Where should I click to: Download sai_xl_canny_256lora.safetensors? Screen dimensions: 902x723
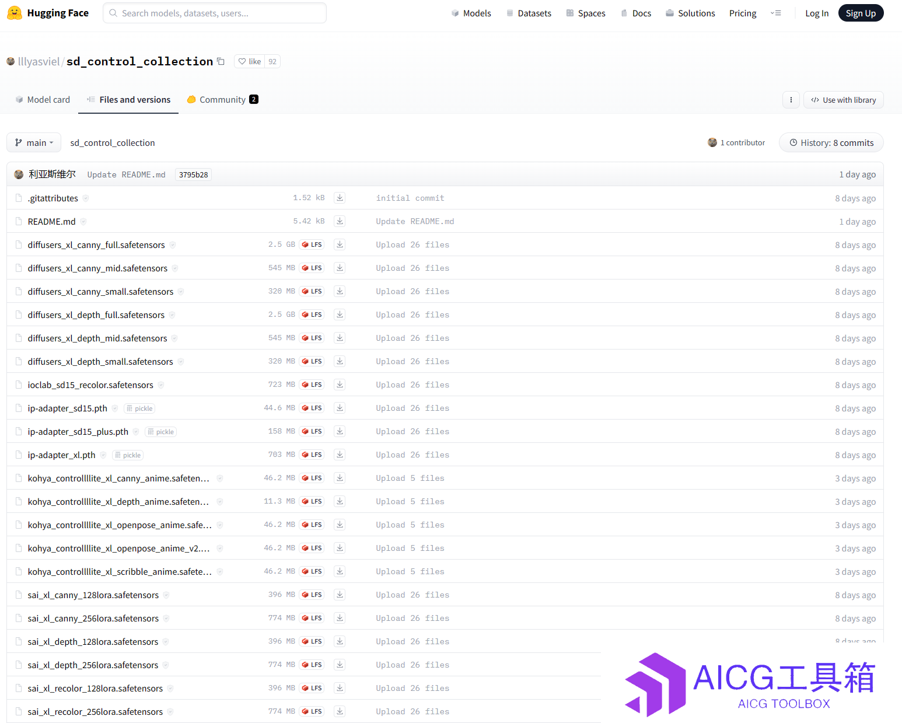(x=340, y=618)
